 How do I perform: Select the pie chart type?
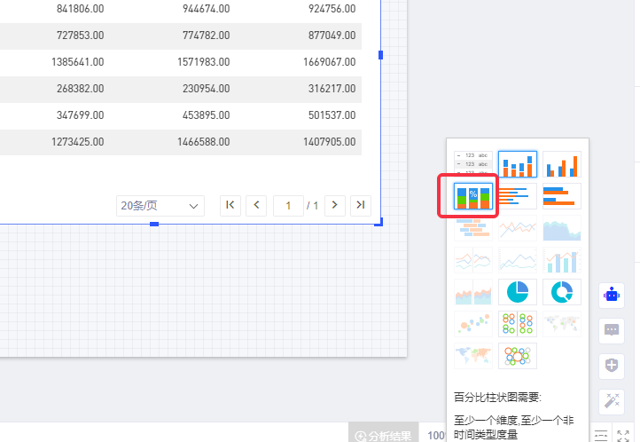(x=517, y=291)
